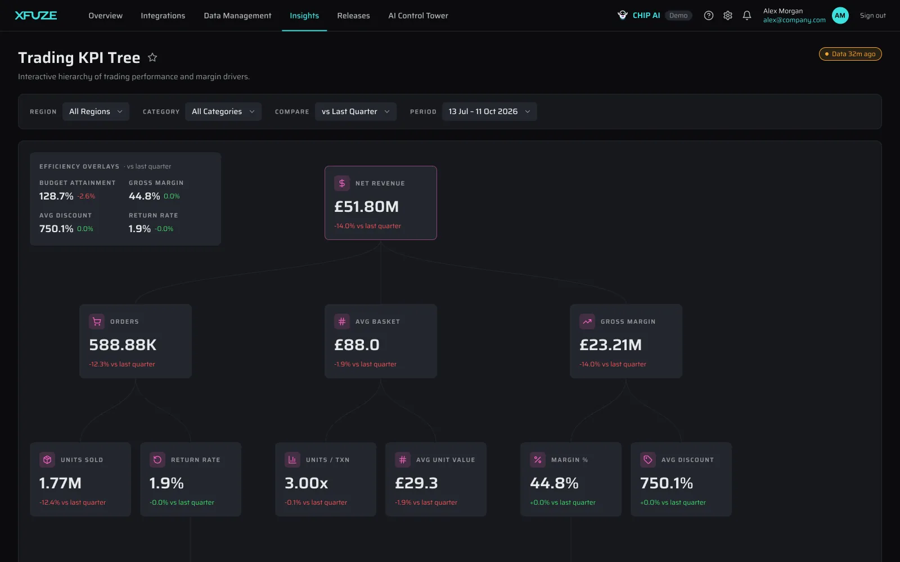
Task: Select the Orders 588.88K card
Action: point(136,341)
